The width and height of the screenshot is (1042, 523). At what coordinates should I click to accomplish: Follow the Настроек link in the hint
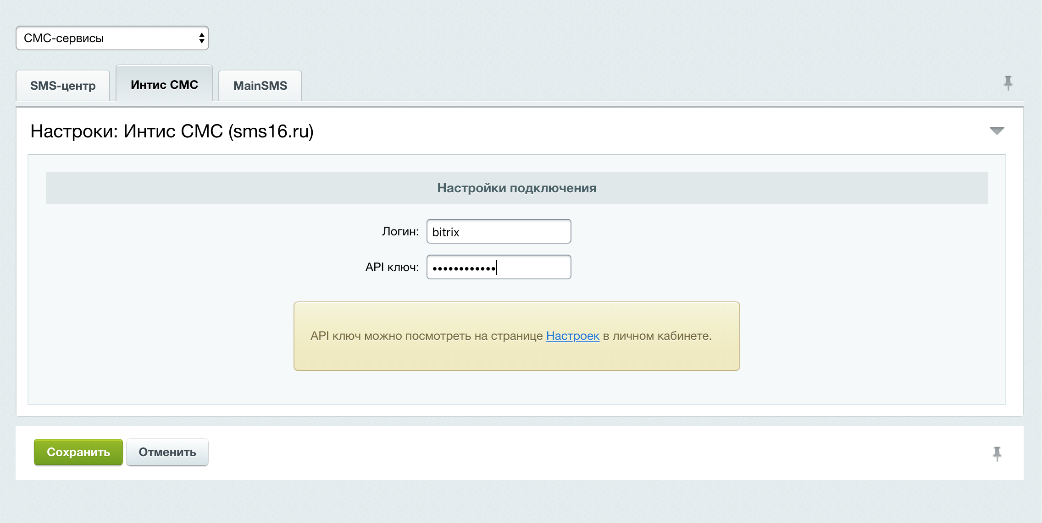[572, 336]
